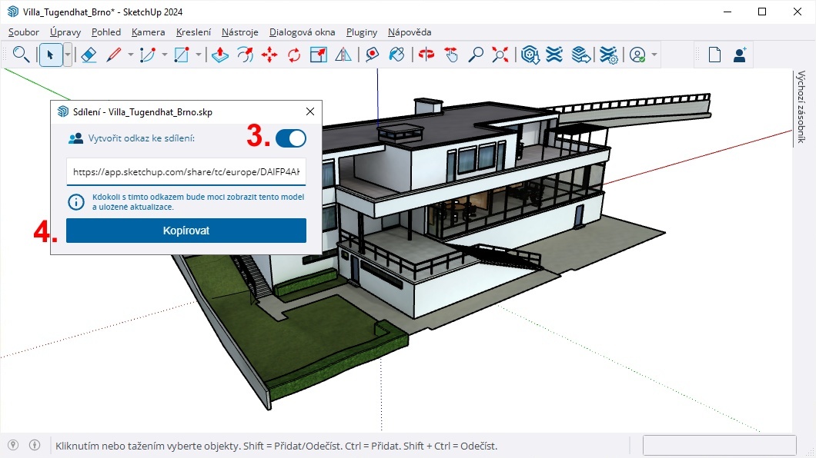Open the Dialogová okna menu
The image size is (816, 458).
[302, 32]
